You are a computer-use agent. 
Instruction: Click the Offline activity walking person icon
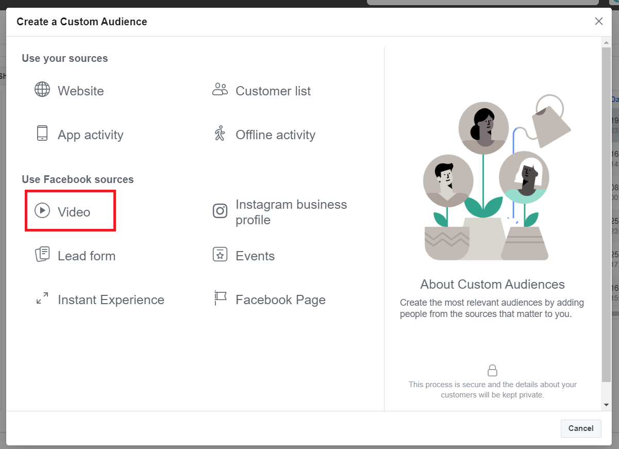(x=220, y=133)
